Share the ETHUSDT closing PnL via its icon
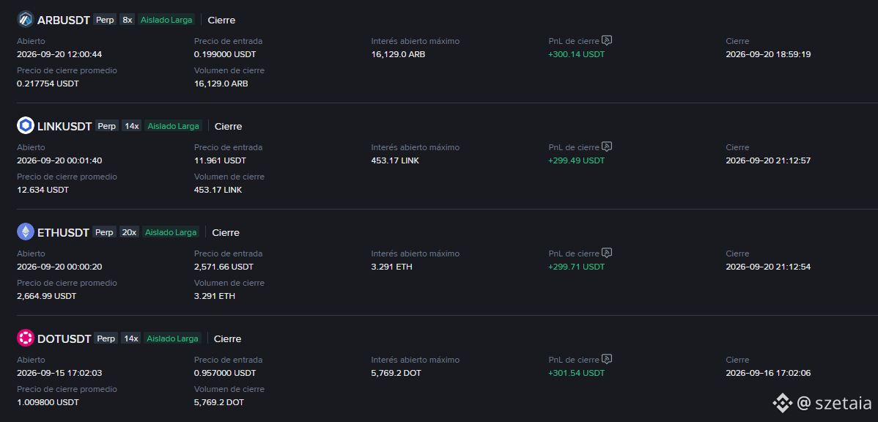Image resolution: width=878 pixels, height=422 pixels. (x=607, y=253)
